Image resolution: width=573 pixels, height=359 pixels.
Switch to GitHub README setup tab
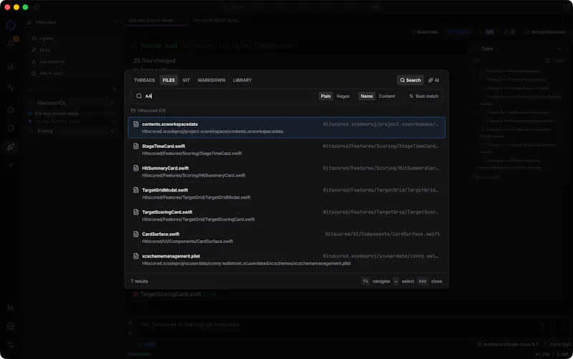click(x=216, y=21)
